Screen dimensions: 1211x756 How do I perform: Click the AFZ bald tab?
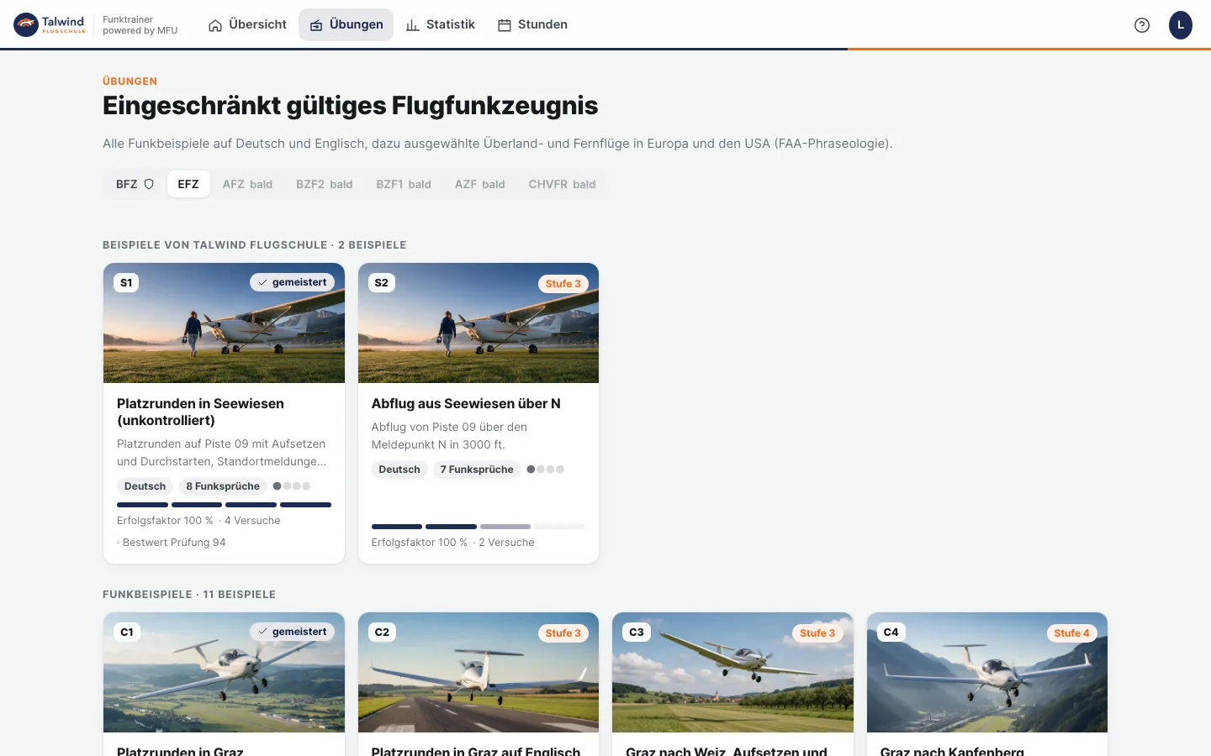click(247, 184)
